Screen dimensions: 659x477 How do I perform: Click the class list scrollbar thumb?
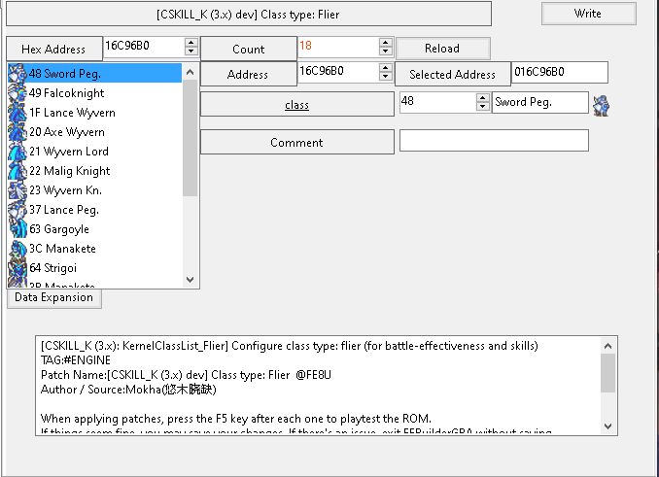[x=190, y=138]
